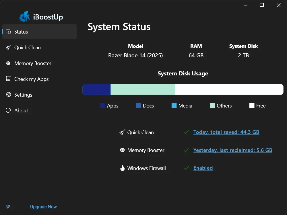This screenshot has height=215, width=287.
Task: Click the dark blue Apps segment of disk bar
Action: coord(96,89)
